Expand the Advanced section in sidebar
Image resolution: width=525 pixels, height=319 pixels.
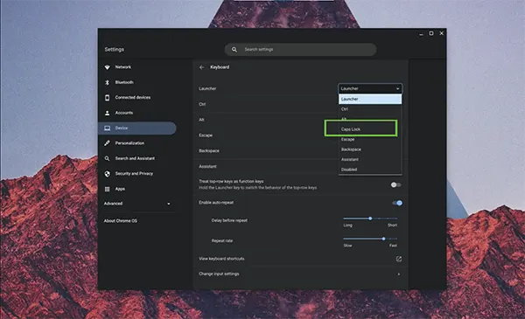[x=137, y=204]
